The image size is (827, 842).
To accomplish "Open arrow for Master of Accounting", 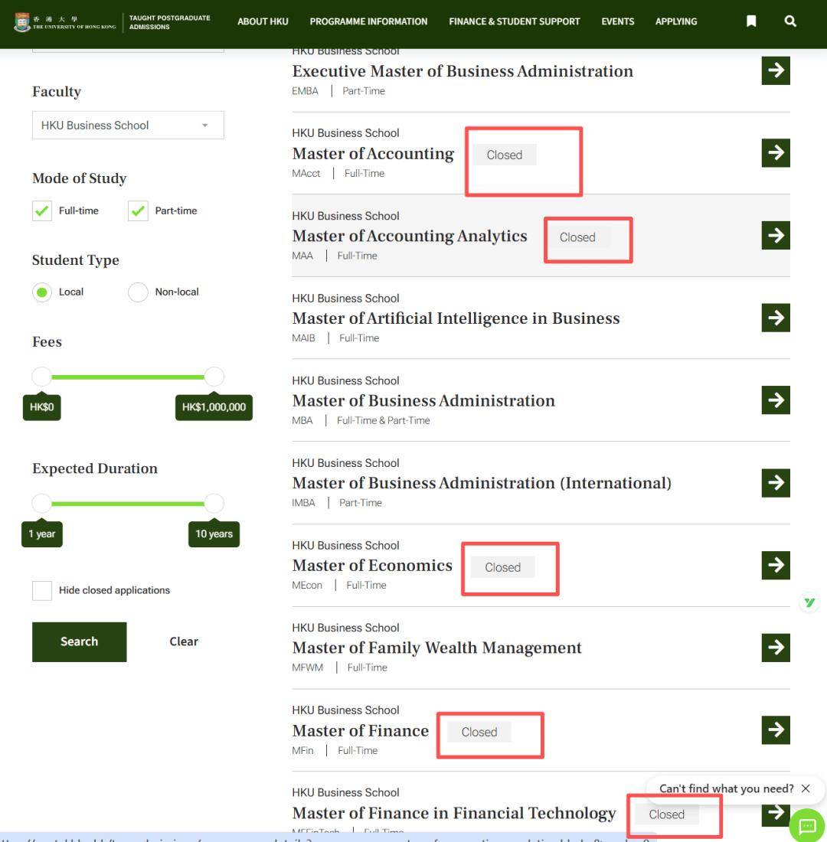I will click(x=776, y=152).
